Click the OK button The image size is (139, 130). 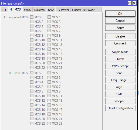(x=120, y=14)
